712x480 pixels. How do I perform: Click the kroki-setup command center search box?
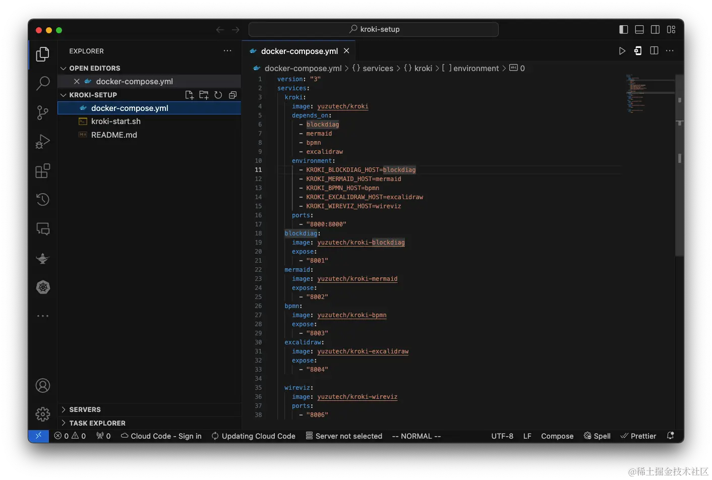[374, 29]
